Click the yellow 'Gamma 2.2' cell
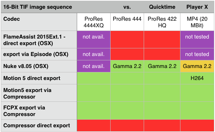This screenshot has width=215, height=132. (x=197, y=66)
